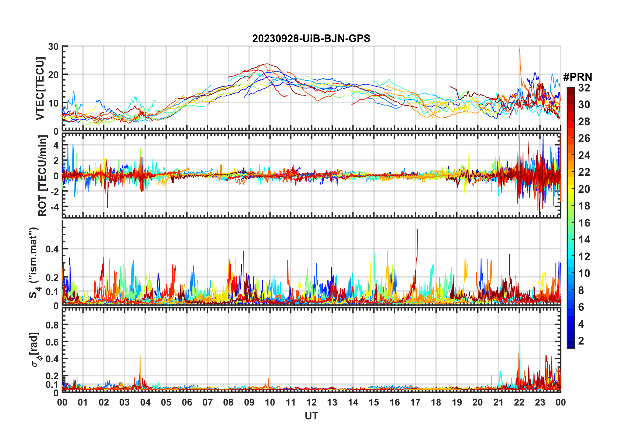
Task: Pick colorbar tick label 16
Action: point(584,223)
